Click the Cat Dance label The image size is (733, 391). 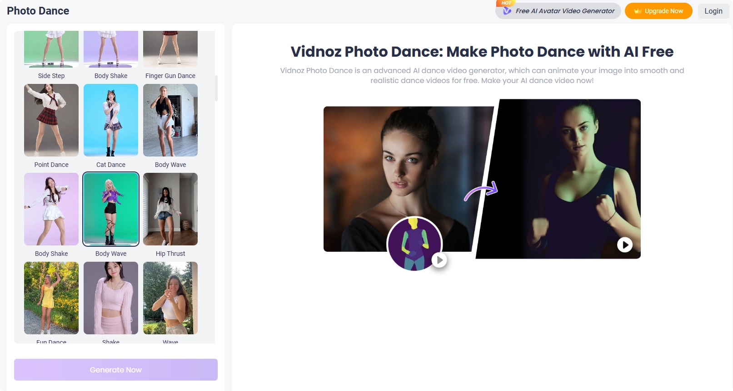pyautogui.click(x=111, y=165)
